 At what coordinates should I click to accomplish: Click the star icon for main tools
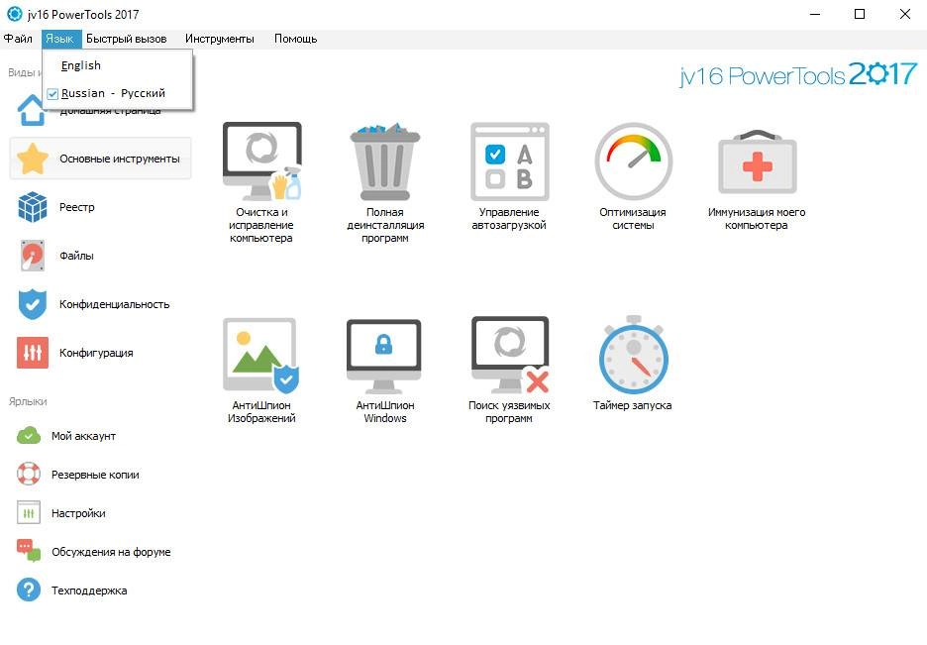pos(33,159)
